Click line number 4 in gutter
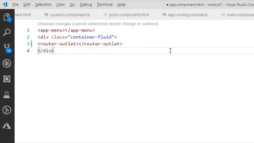 28,51
